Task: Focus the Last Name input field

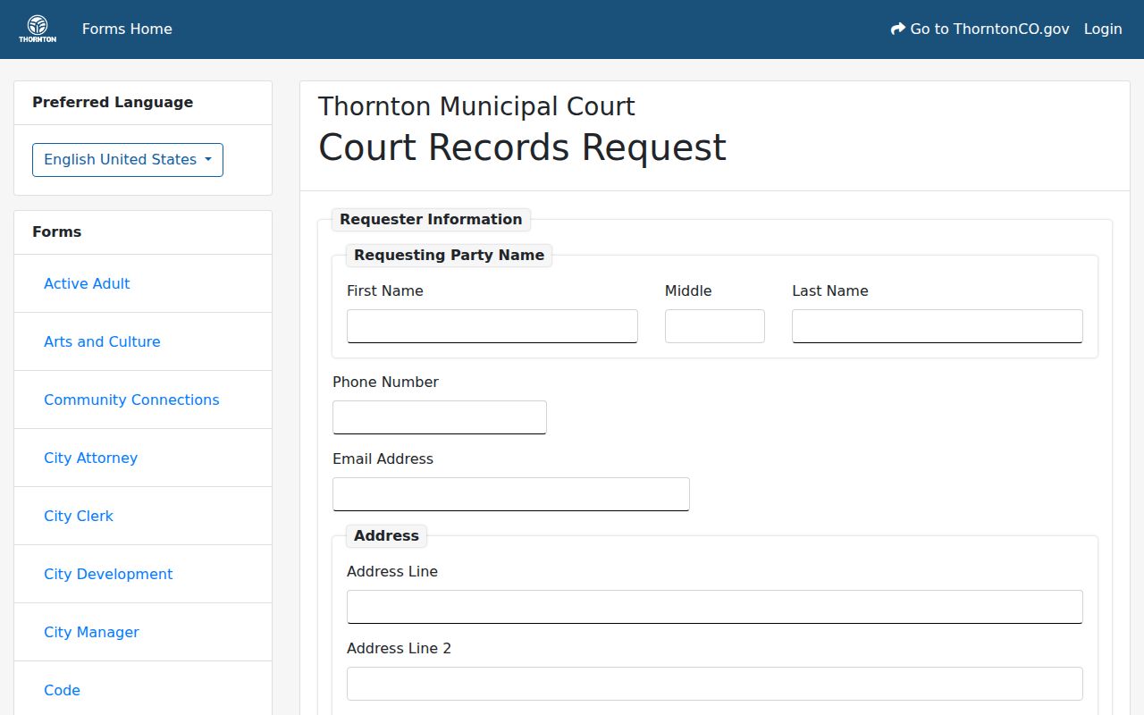Action: pyautogui.click(x=938, y=326)
